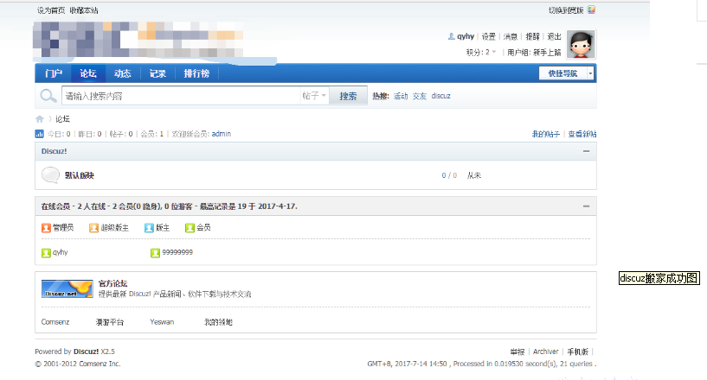Open the 排行榜 ranking tab
The image size is (707, 380).
pyautogui.click(x=196, y=74)
